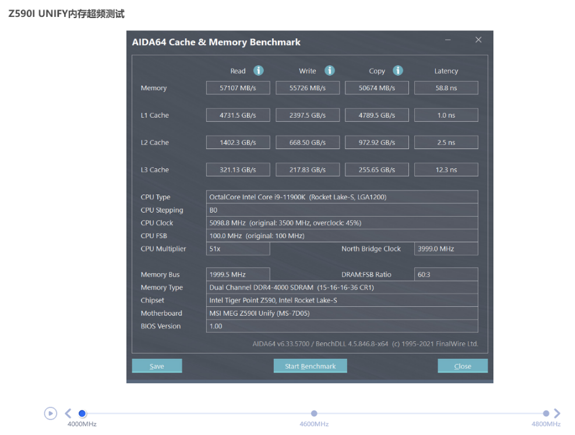This screenshot has width=575, height=435.
Task: Click L1 Cache Copy 4789.5 GB/s
Action: (x=377, y=115)
